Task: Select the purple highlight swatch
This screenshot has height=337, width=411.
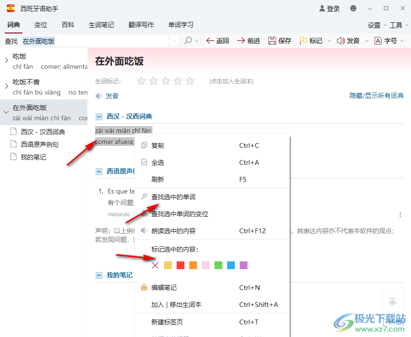Action: click(x=244, y=265)
